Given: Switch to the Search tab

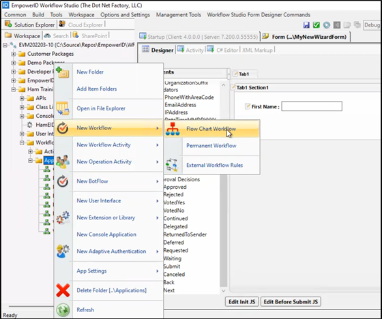Looking at the screenshot, I should click(57, 36).
